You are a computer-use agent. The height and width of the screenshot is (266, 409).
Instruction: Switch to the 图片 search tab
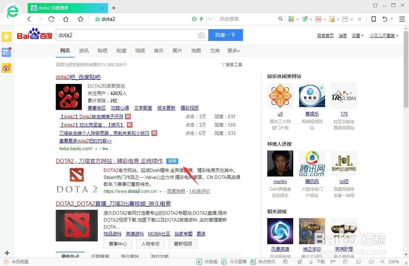coord(178,51)
